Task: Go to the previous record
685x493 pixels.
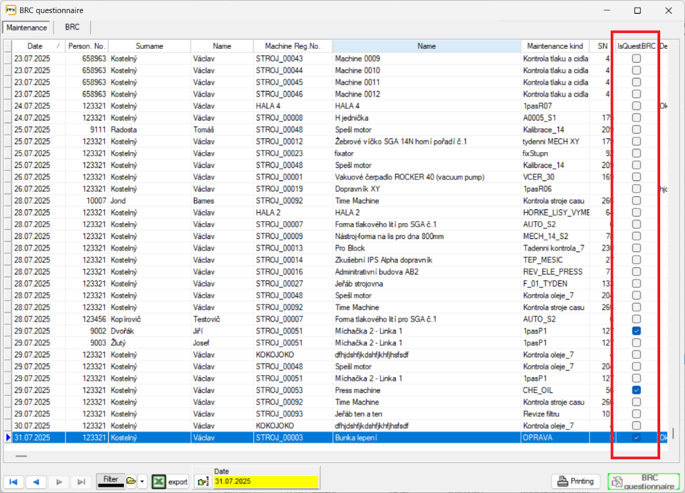Action: [36, 481]
